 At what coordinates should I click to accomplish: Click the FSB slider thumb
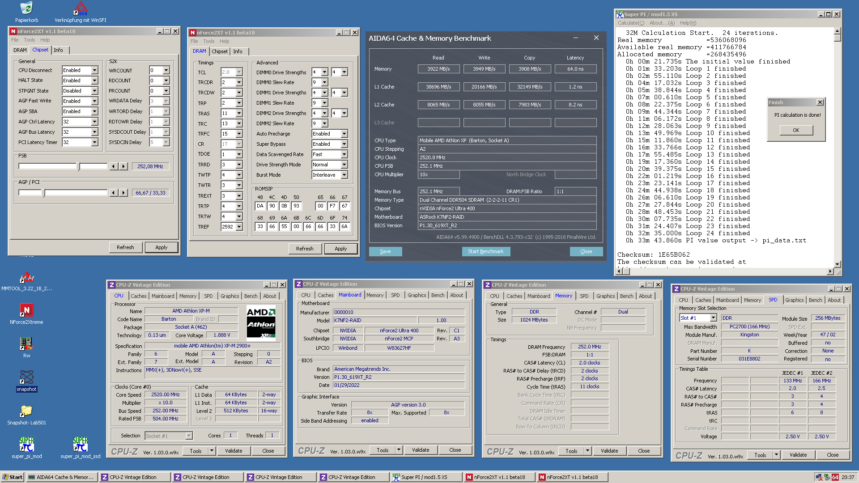click(79, 166)
